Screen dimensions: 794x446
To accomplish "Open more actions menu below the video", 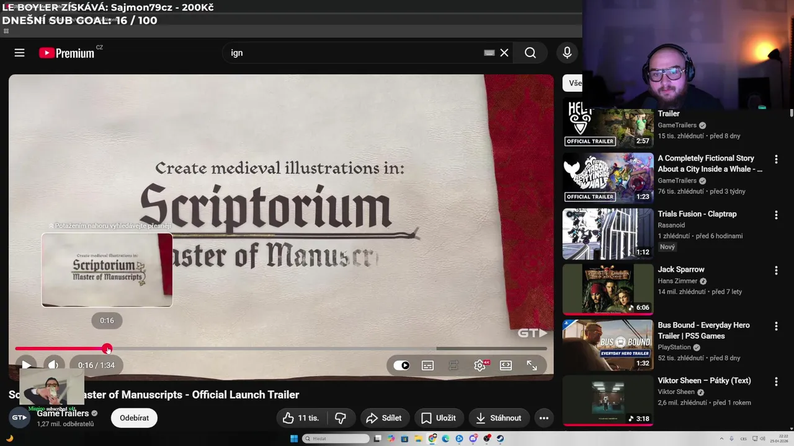I will [544, 418].
